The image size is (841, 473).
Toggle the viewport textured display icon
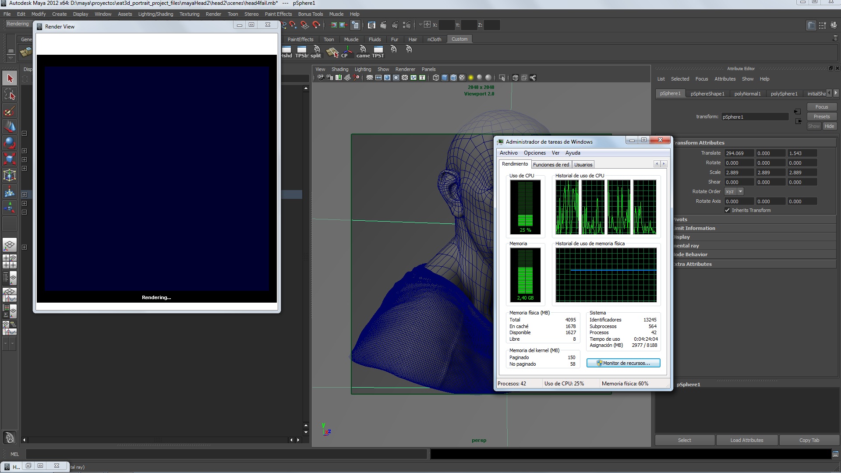tap(462, 78)
